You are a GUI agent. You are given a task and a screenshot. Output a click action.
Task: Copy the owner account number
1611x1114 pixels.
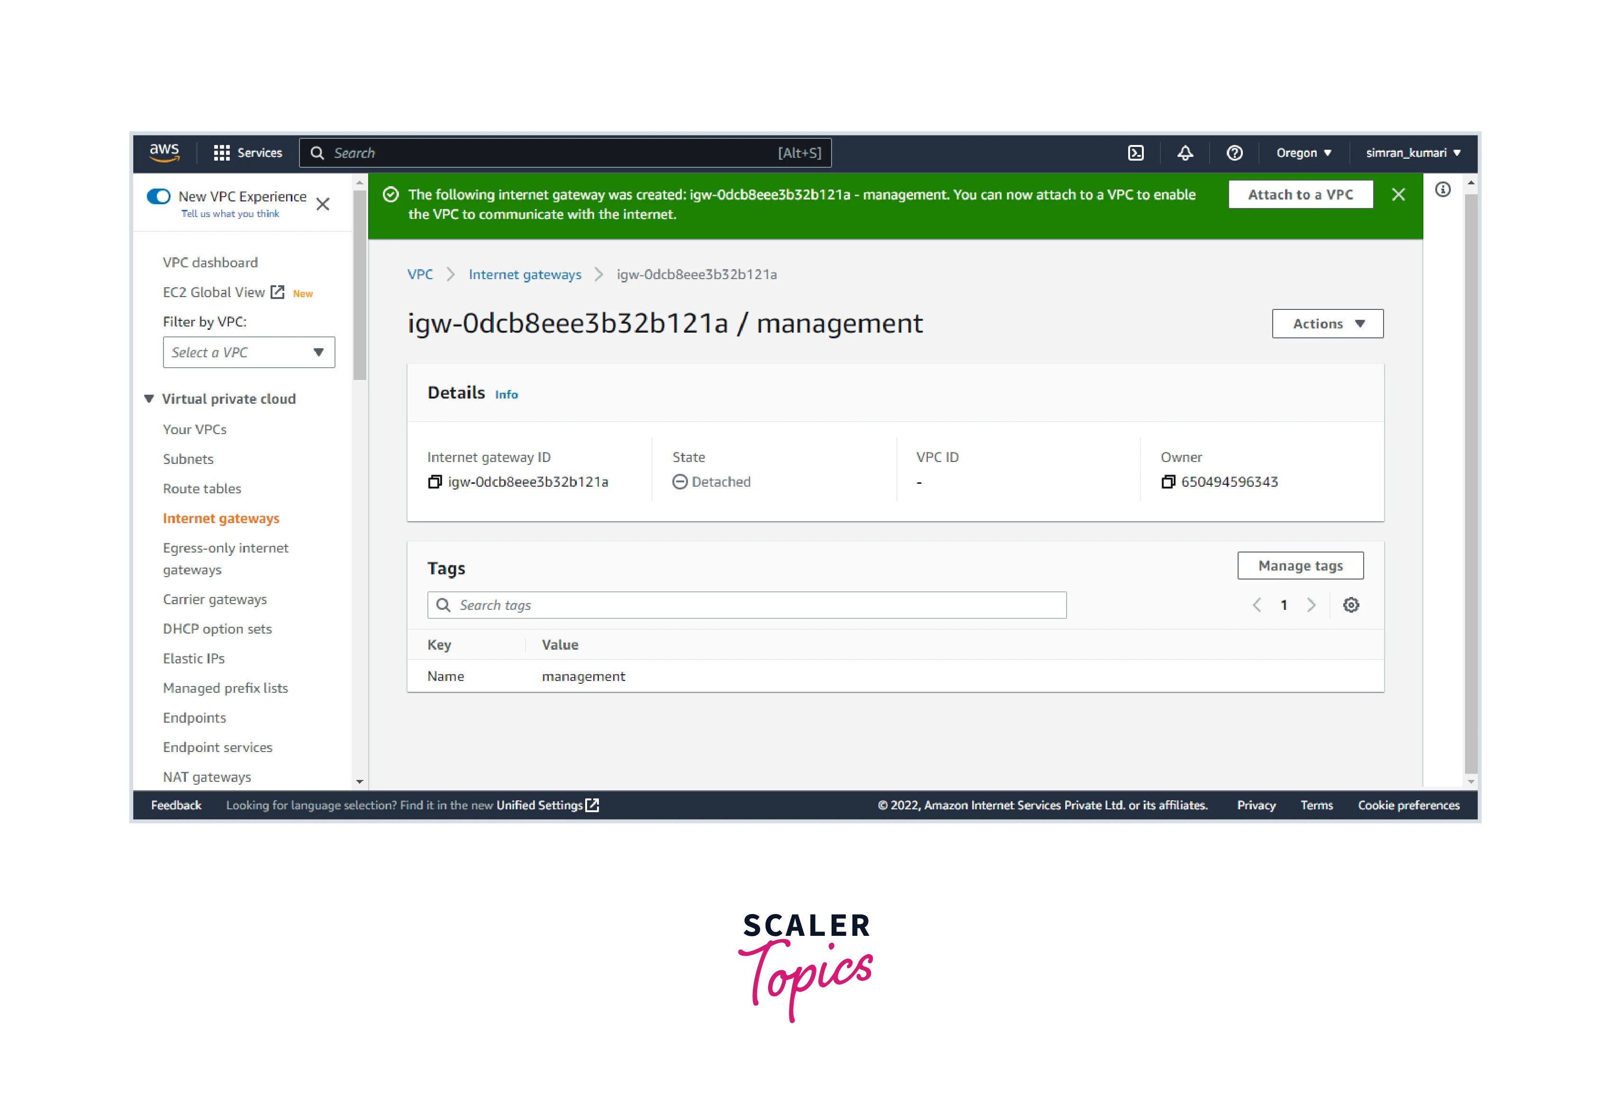click(x=1168, y=481)
